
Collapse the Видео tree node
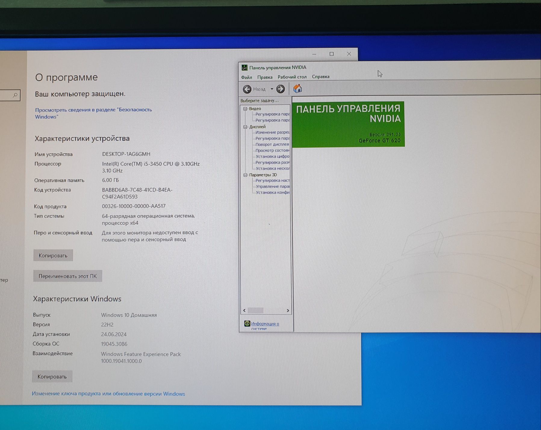click(245, 109)
